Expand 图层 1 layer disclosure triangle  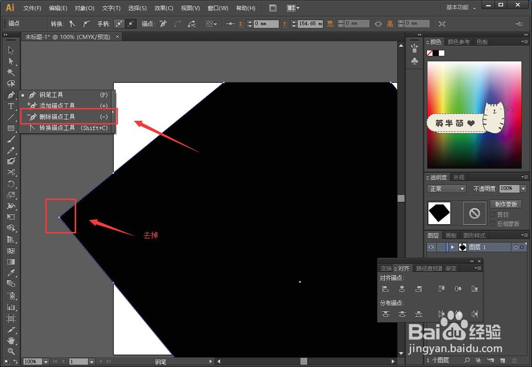(x=452, y=247)
